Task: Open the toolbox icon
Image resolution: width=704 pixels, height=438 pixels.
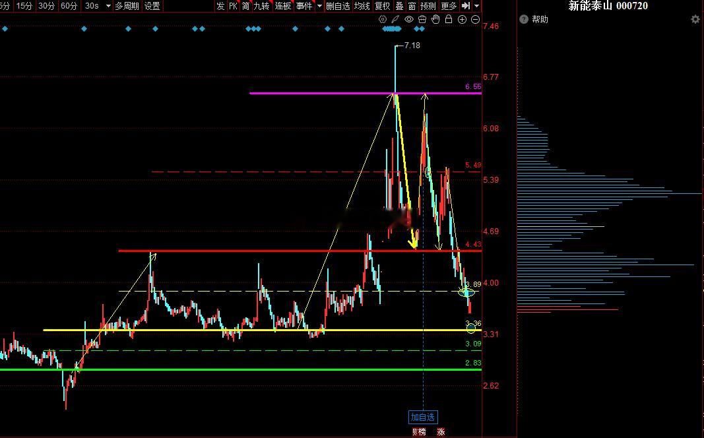Action: [422, 19]
